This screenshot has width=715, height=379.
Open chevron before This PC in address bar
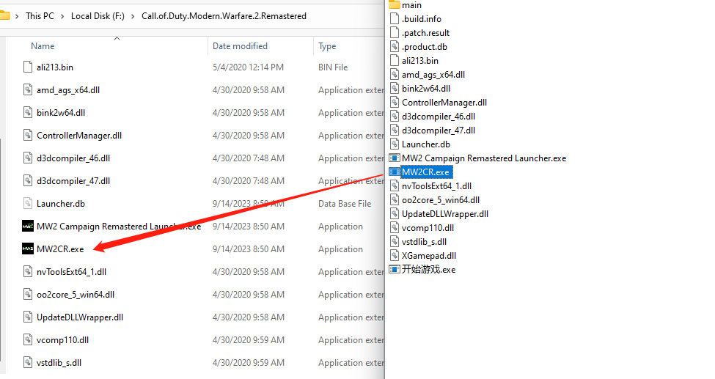pos(17,16)
